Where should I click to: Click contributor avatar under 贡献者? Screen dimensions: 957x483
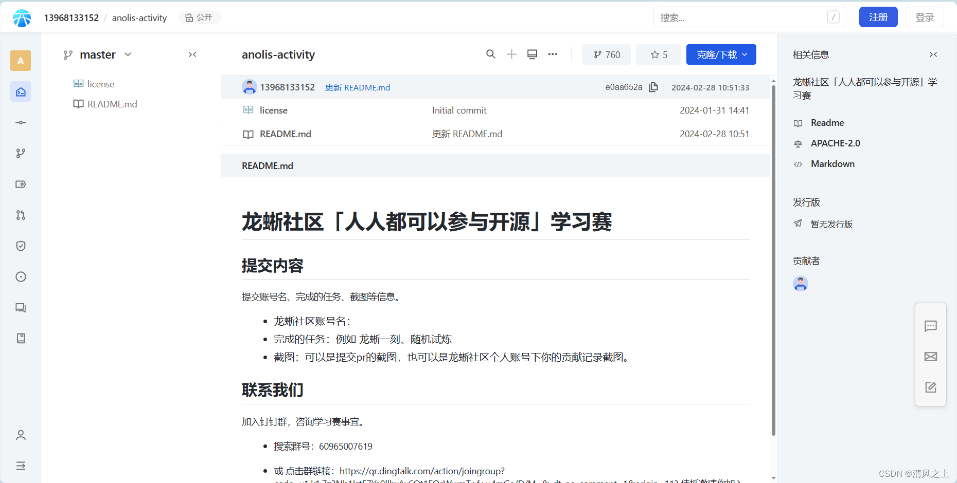pyautogui.click(x=801, y=284)
